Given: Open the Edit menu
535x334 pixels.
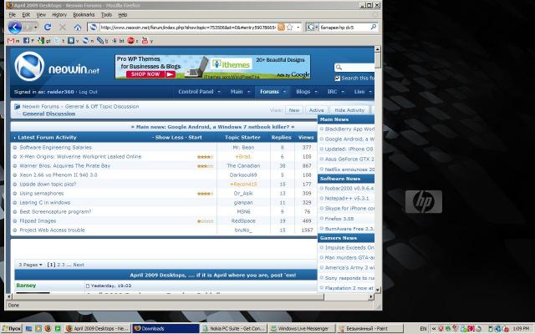Looking at the screenshot, I should pos(26,15).
